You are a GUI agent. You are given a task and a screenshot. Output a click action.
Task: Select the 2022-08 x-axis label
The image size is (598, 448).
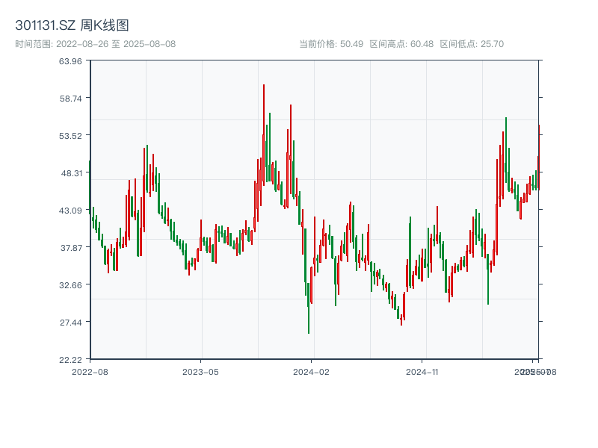point(91,370)
